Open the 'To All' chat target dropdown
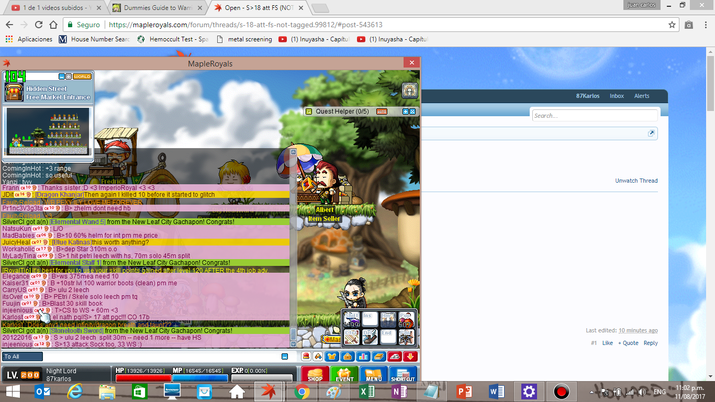 click(23, 356)
